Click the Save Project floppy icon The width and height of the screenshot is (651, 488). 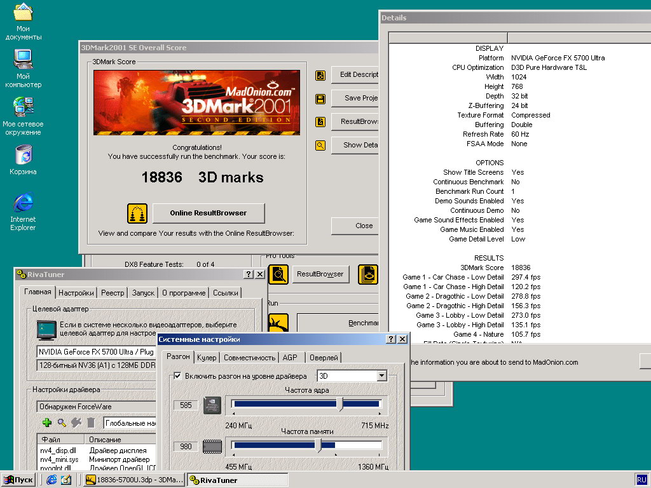[x=320, y=98]
